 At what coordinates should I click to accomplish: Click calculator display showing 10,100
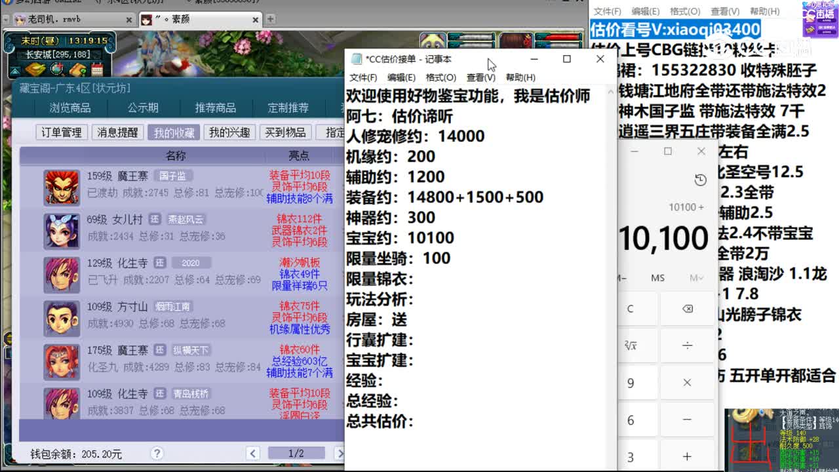tap(664, 239)
